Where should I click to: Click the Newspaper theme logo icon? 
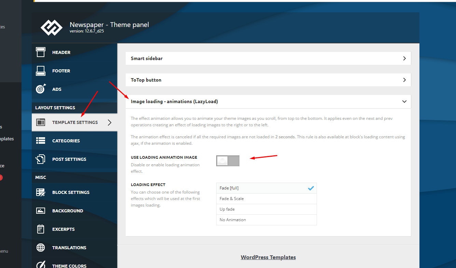coord(52,28)
